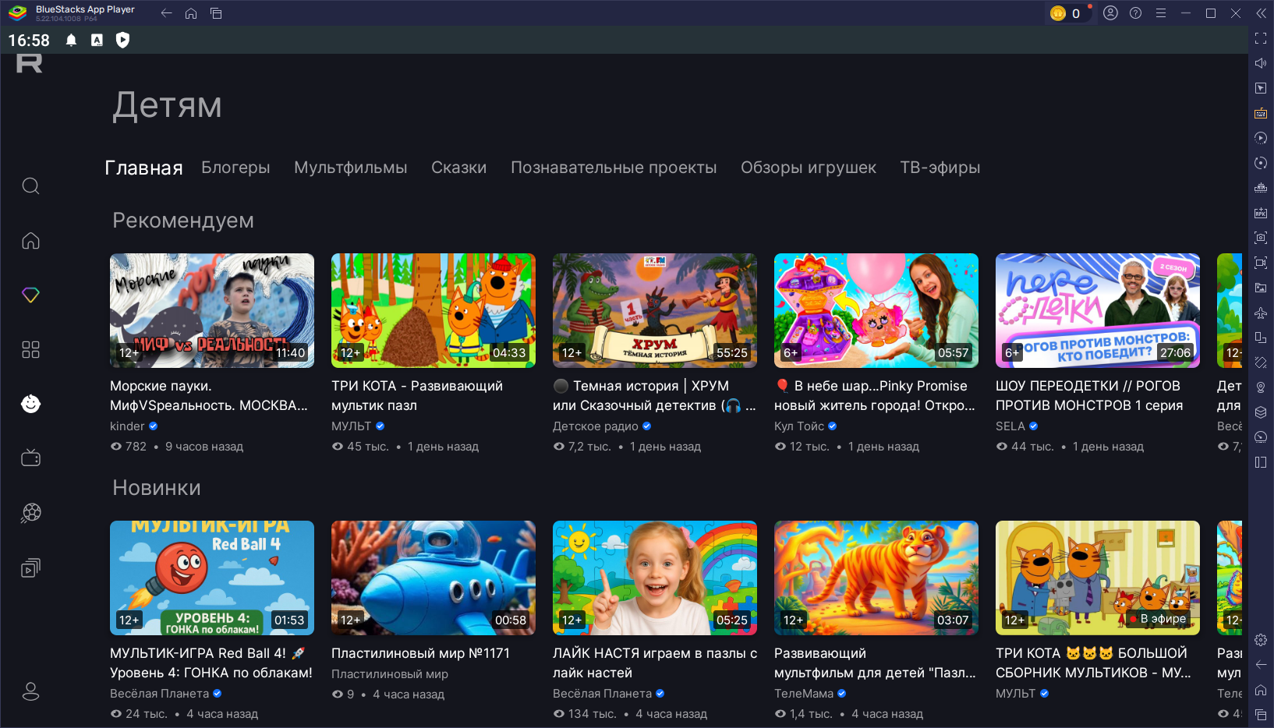Open the tiger puzzle cartoon thumbnail
Image resolution: width=1274 pixels, height=728 pixels.
coord(876,578)
